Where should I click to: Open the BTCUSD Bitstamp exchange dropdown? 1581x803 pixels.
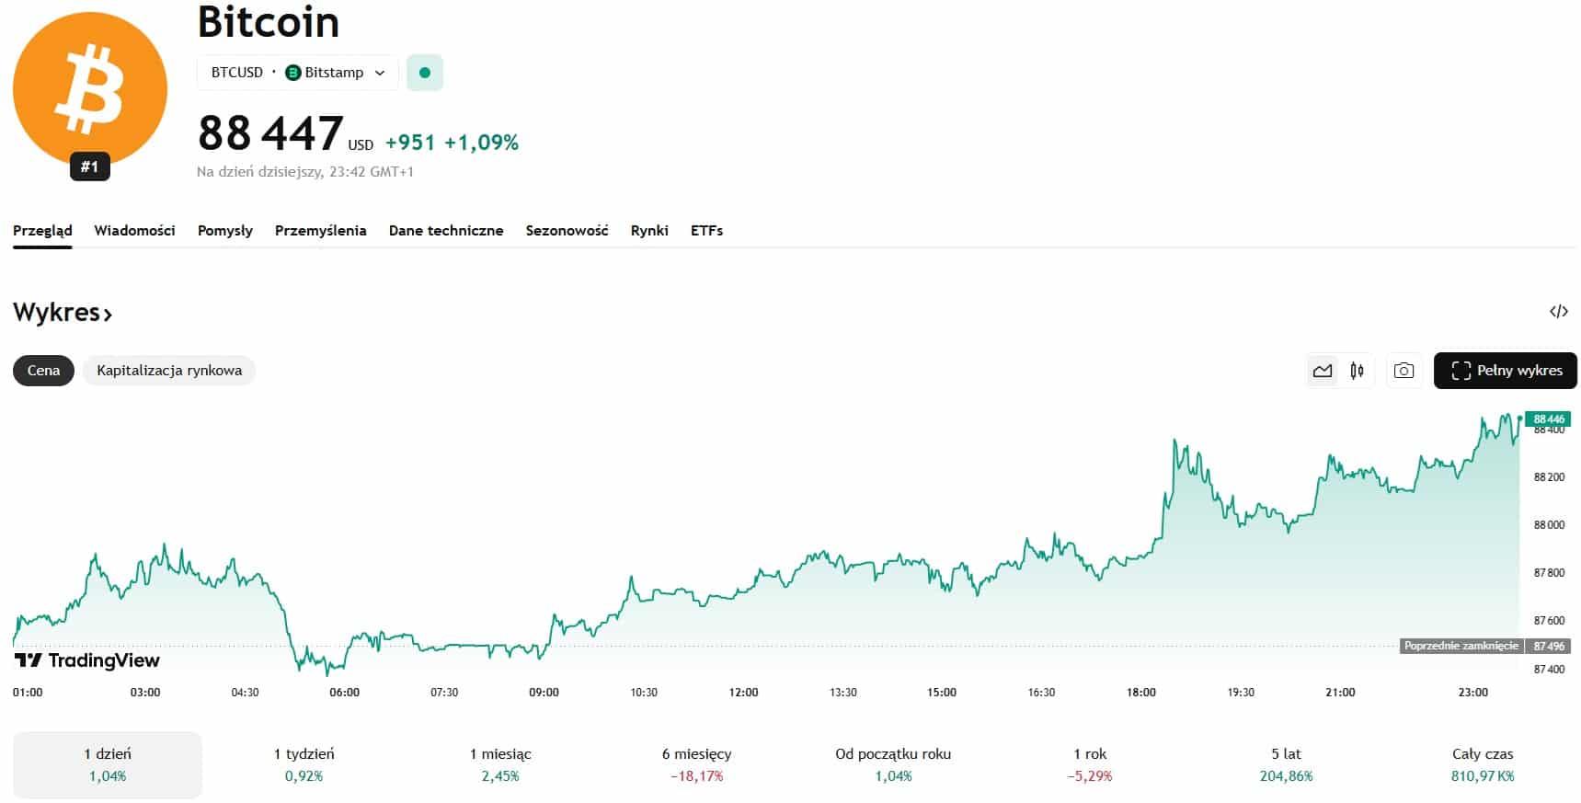pos(297,73)
